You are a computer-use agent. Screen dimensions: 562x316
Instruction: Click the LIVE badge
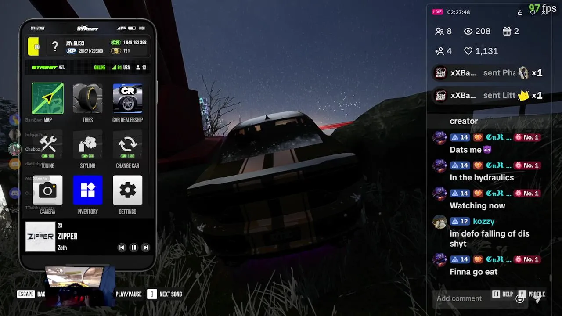click(437, 12)
